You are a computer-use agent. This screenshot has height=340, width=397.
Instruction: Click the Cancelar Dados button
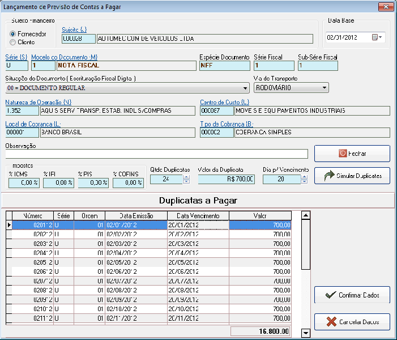point(352,322)
